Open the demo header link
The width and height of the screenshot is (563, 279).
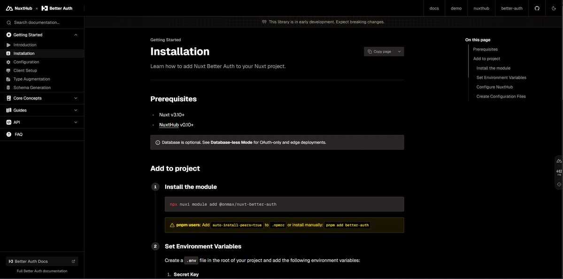pos(456,8)
